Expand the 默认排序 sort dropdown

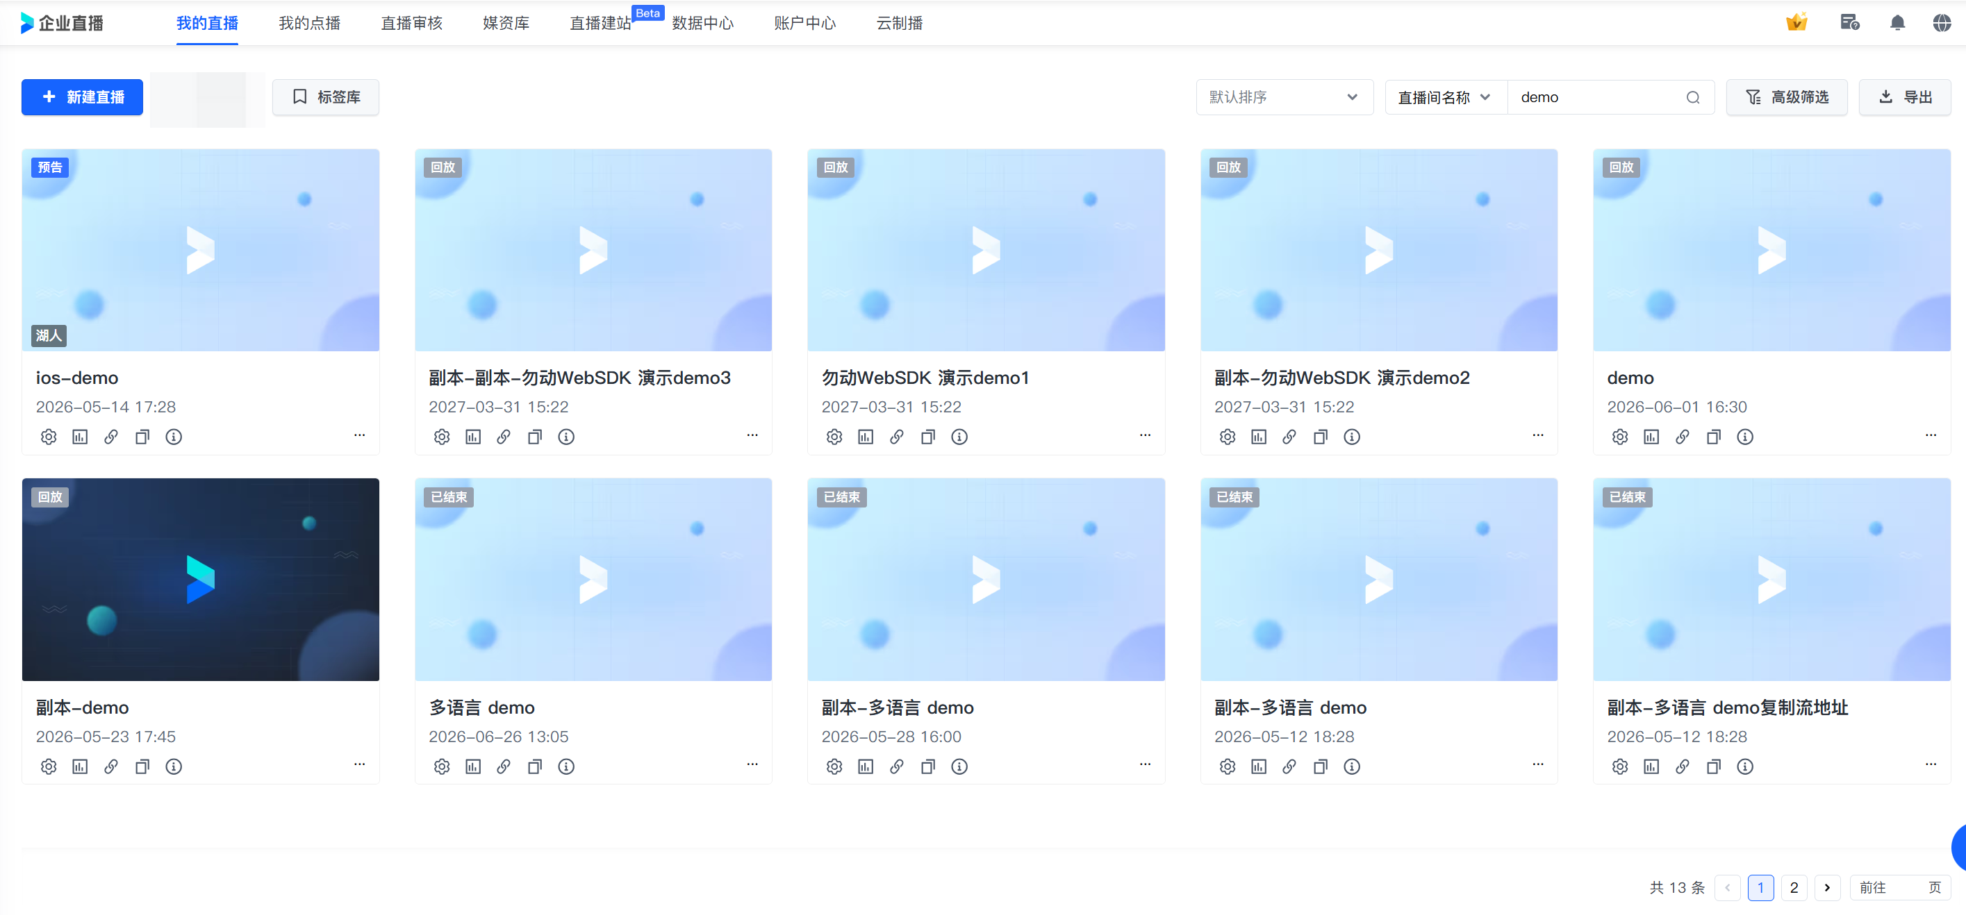1284,98
